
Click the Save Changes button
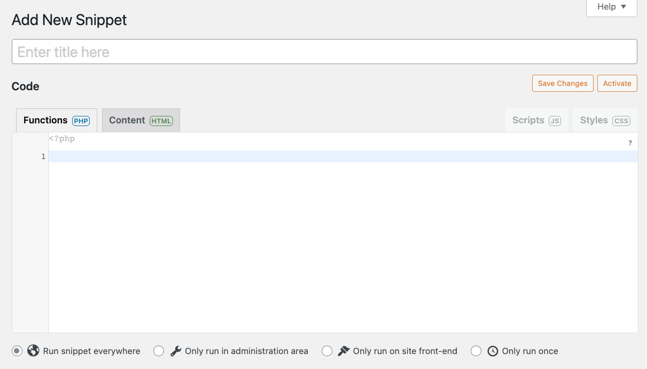(x=563, y=83)
